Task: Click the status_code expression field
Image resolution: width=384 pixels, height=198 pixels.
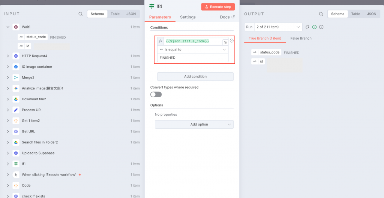Action: pyautogui.click(x=193, y=41)
